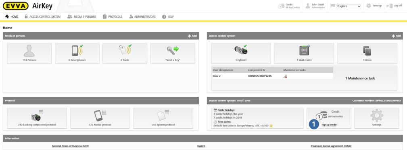Open the 555 System protocol tile
Screen dimensions: 407x150
click(163, 118)
